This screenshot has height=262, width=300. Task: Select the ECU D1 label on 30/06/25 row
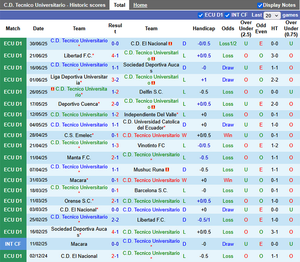pos(13,44)
